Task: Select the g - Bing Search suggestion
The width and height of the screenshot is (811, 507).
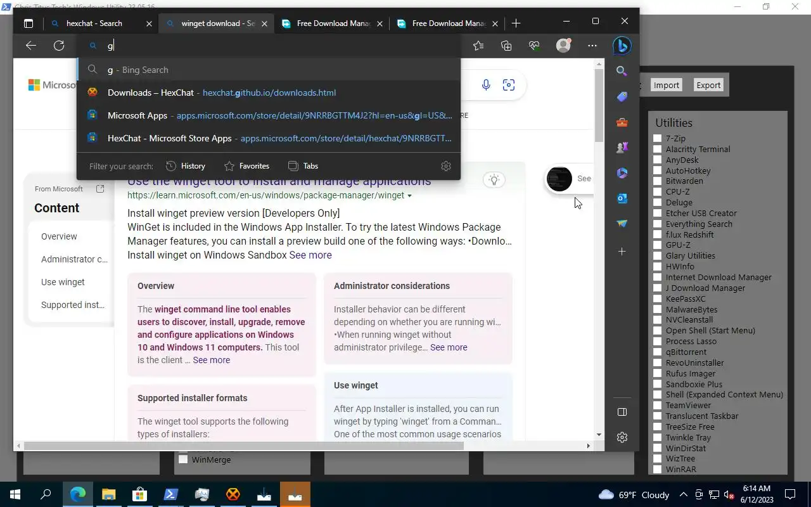Action: click(x=269, y=70)
